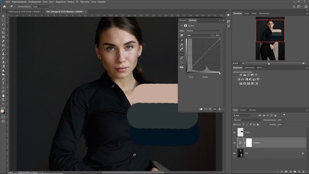Open the Файл menu

coord(8,2)
